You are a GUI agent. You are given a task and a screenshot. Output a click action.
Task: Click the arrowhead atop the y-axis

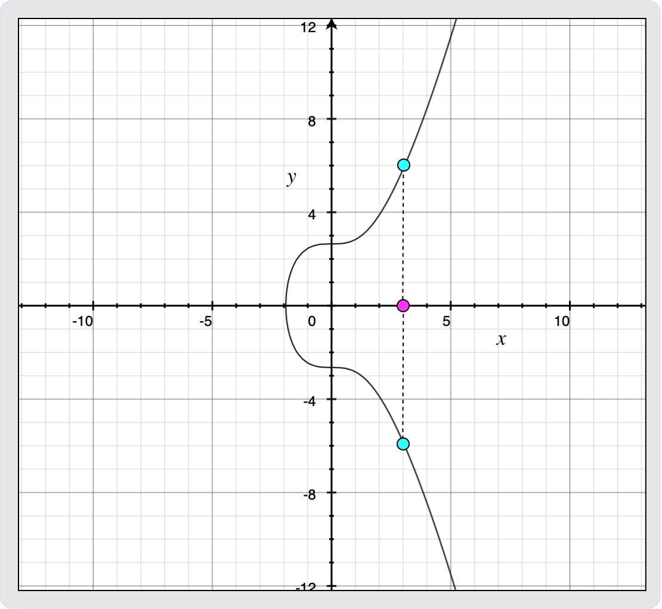click(332, 24)
